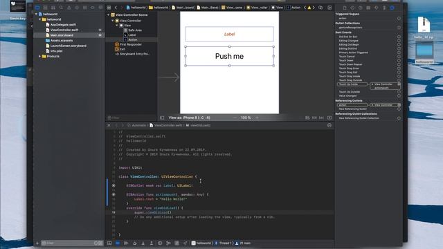Toggle the breakpoints activation button
Image resolution: width=443 pixels, height=249 pixels.
click(x=118, y=243)
